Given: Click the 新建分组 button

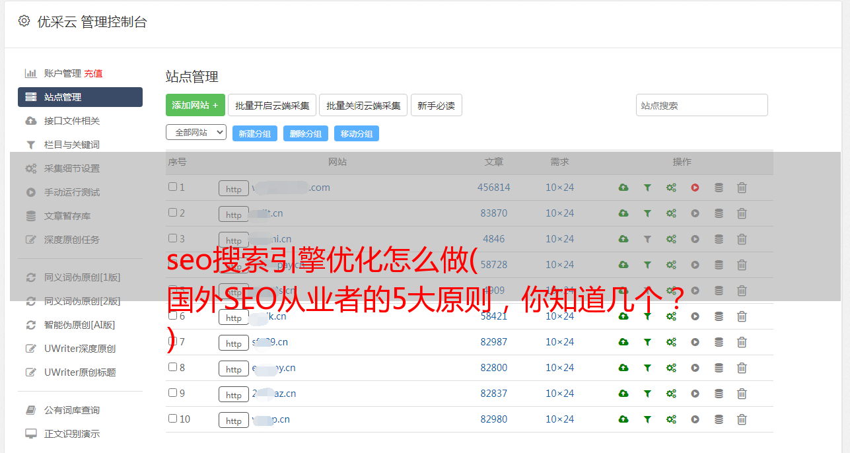Looking at the screenshot, I should click(x=255, y=133).
